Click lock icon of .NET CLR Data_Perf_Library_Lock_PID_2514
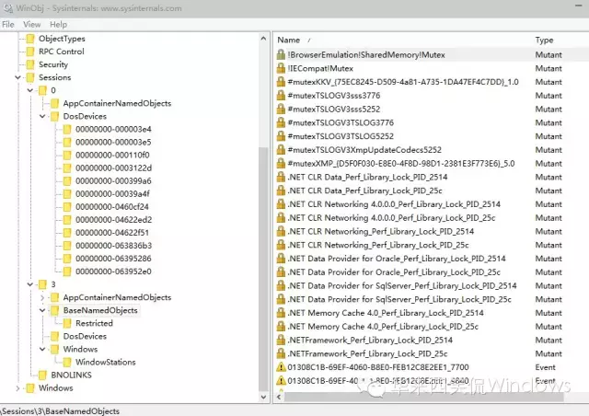The height and width of the screenshot is (416, 589). 281,177
